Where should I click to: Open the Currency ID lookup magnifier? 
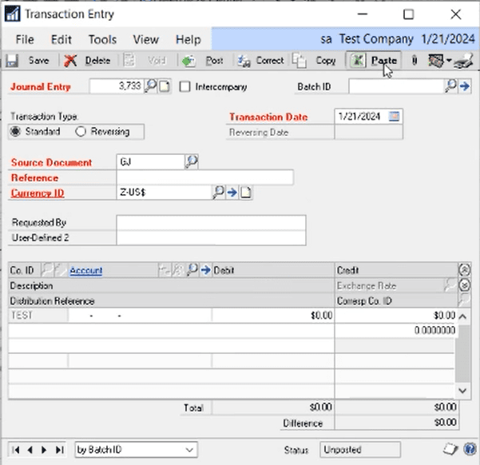(218, 193)
